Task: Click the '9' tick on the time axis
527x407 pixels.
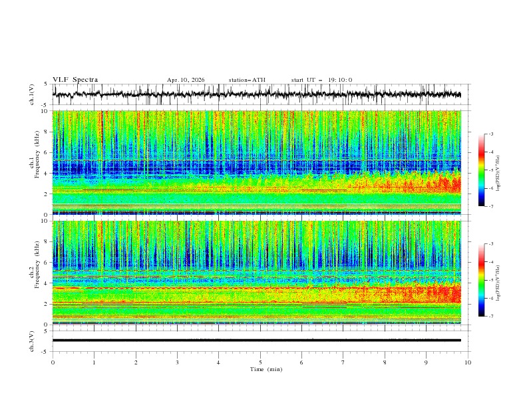Action: [426, 362]
